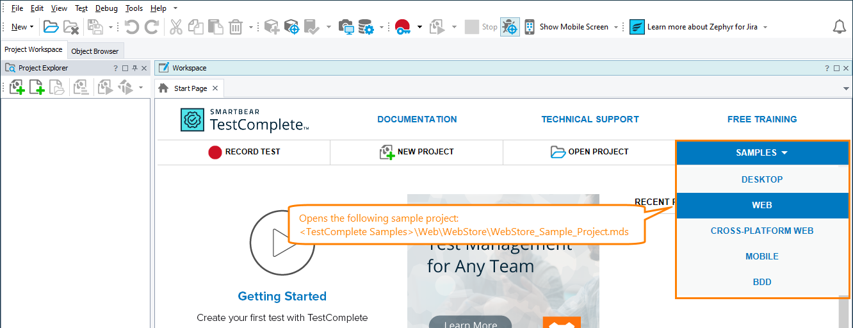Click the box with target crosshair icon
This screenshot has height=328, width=853.
tap(291, 27)
